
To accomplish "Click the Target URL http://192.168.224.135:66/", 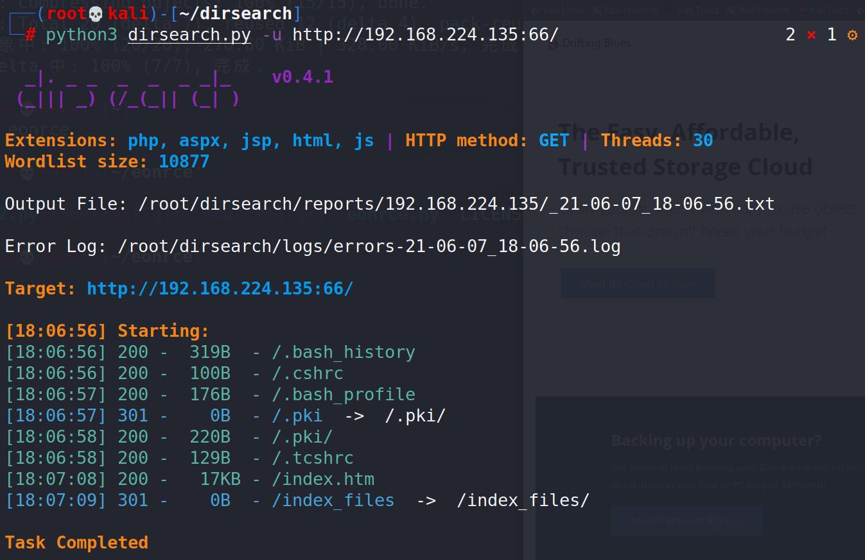I will coord(220,289).
